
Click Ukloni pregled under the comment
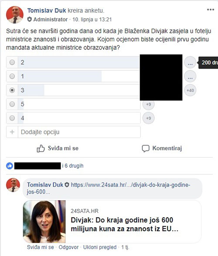100,247
